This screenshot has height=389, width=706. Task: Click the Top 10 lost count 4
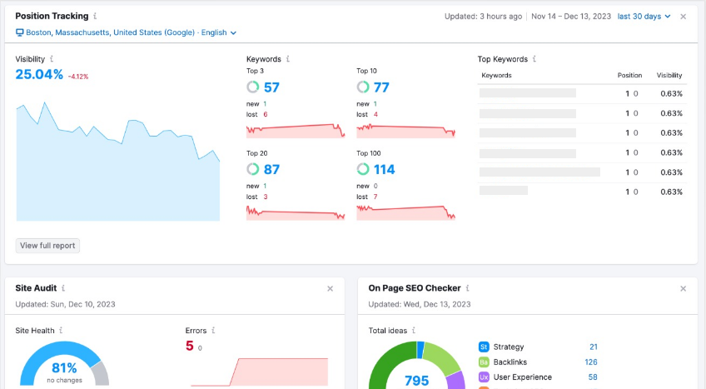(x=375, y=114)
